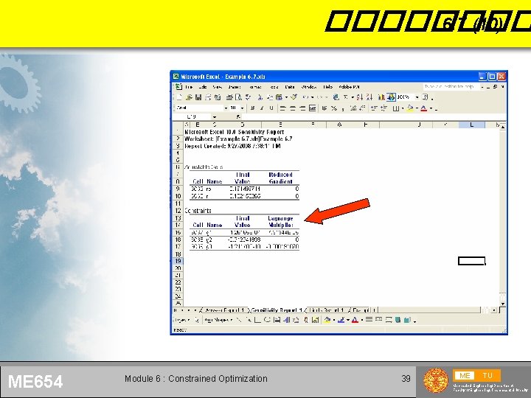The height and width of the screenshot is (398, 531).
Task: Select column L header
Action: tap(472, 125)
